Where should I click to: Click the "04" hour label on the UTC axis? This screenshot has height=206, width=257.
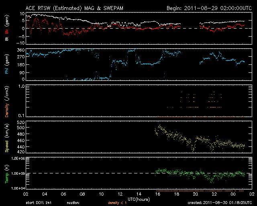[x=45, y=194]
